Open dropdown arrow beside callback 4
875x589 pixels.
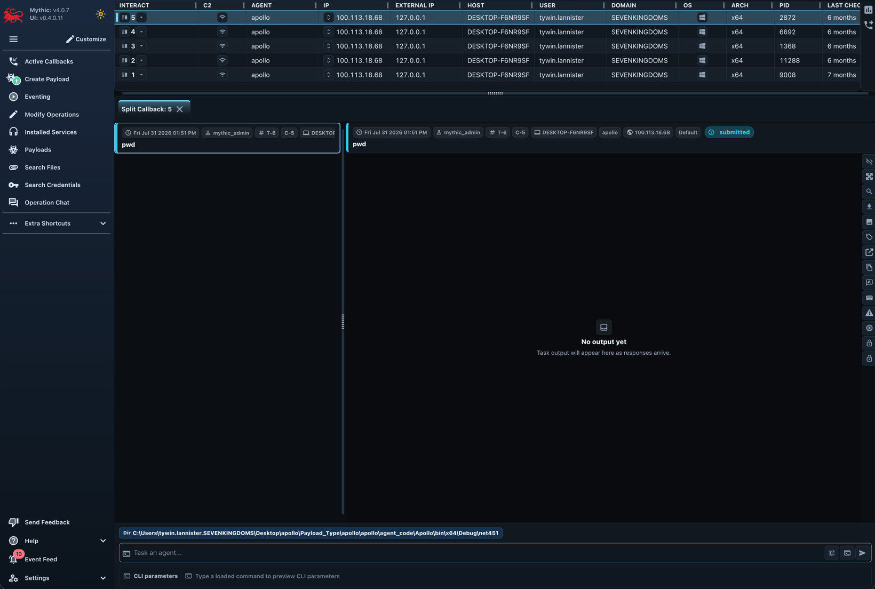(x=141, y=32)
